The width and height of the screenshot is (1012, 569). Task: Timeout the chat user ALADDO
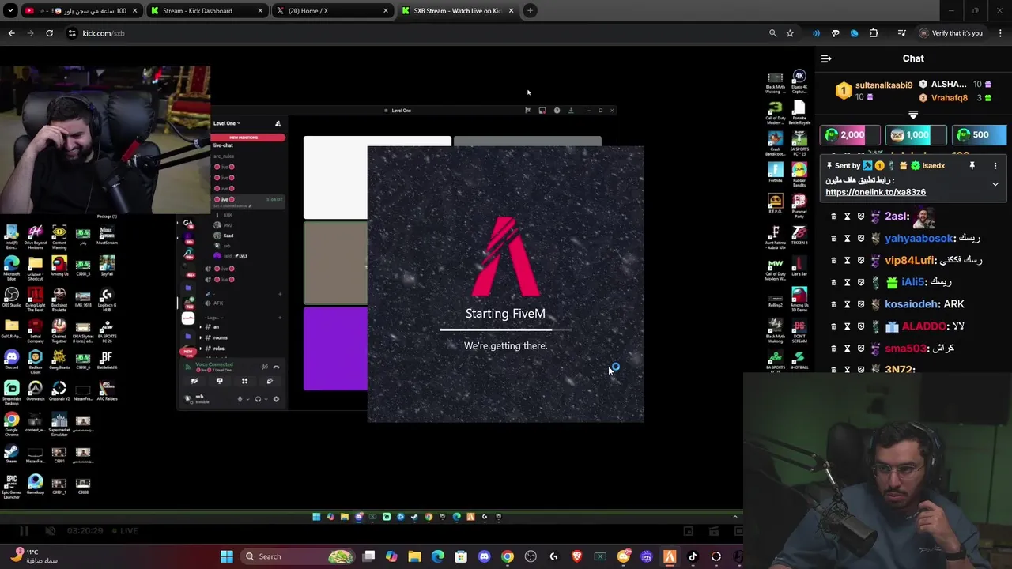847,326
